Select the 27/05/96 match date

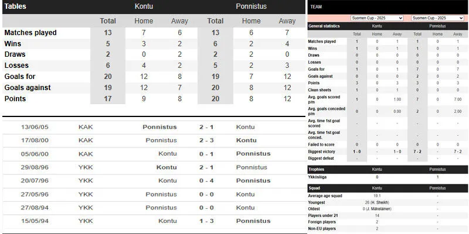(x=34, y=194)
